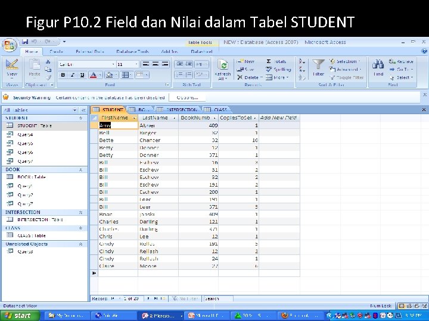Click the Add New Field column header
This screenshot has width=429, height=321.
point(279,118)
